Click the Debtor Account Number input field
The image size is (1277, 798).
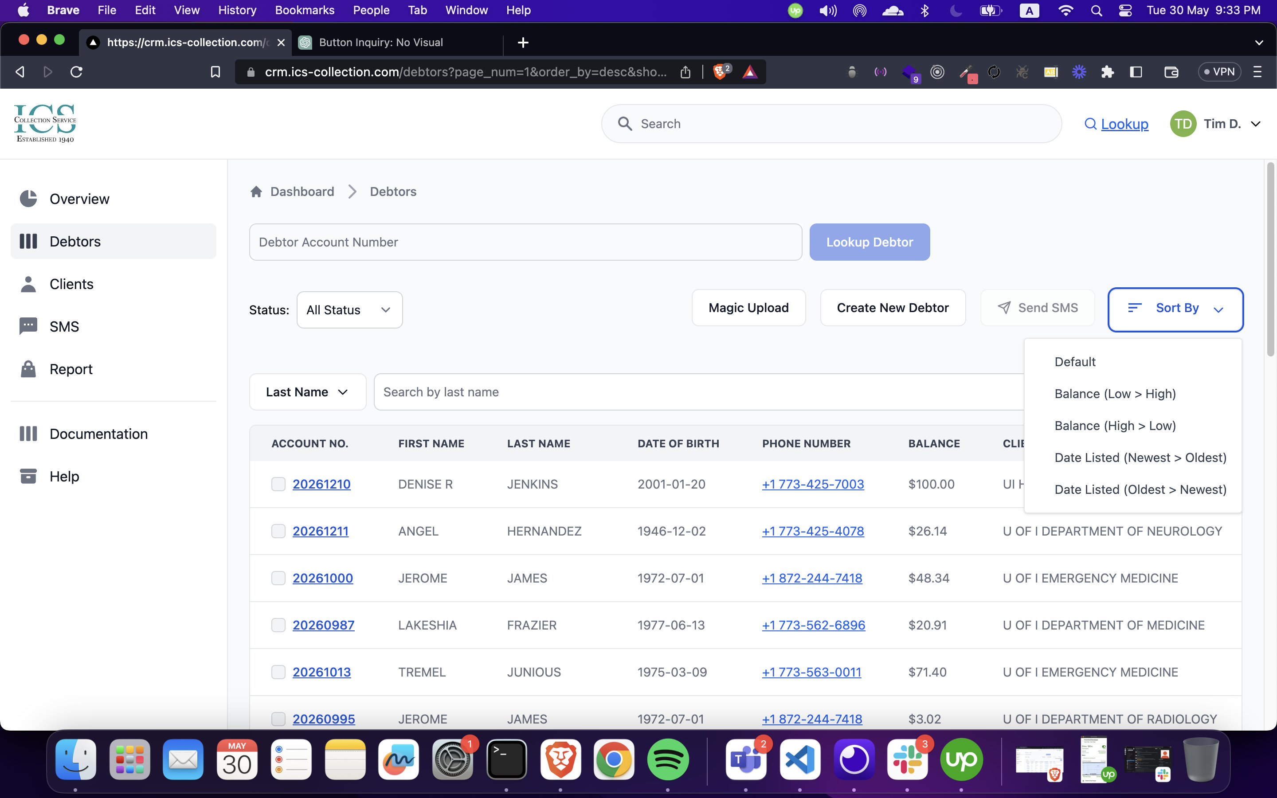(525, 242)
